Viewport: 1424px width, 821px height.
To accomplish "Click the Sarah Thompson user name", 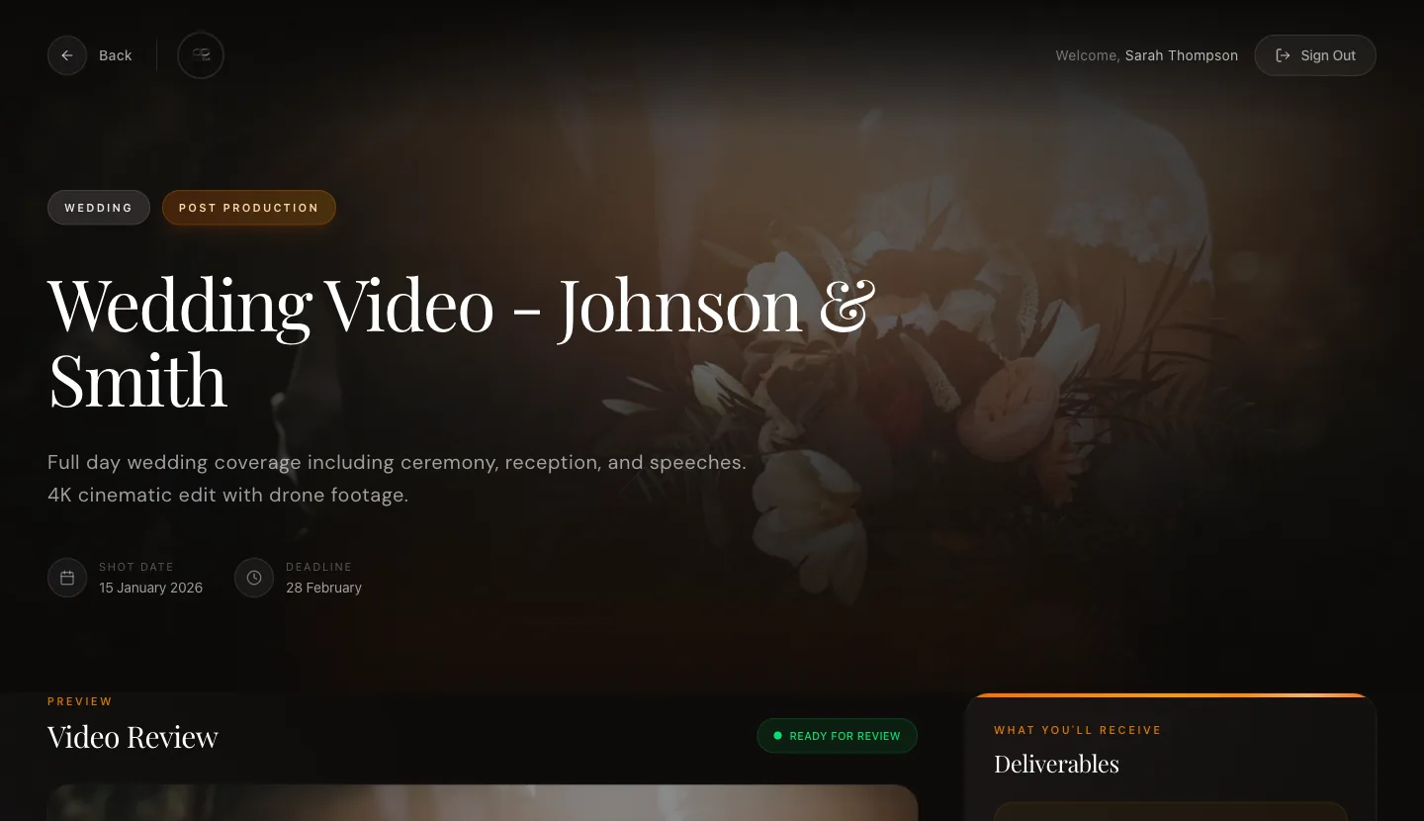I will (x=1182, y=55).
